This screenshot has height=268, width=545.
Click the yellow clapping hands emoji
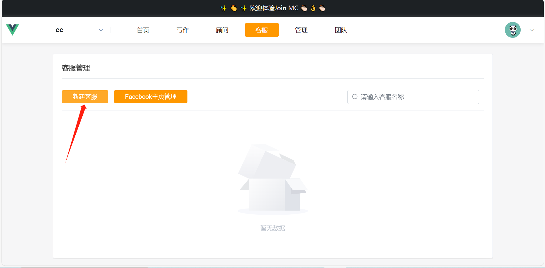(x=233, y=8)
